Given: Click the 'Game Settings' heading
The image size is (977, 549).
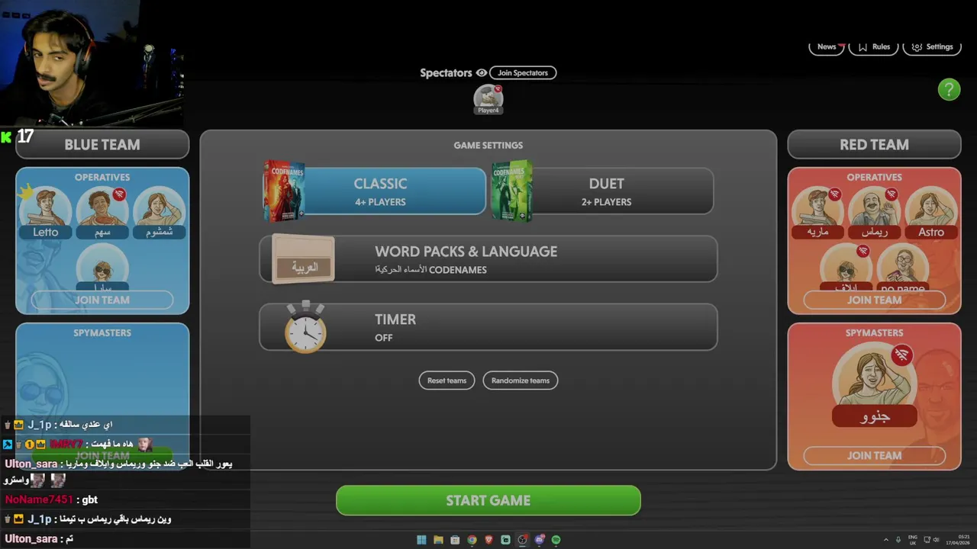Looking at the screenshot, I should [x=488, y=145].
